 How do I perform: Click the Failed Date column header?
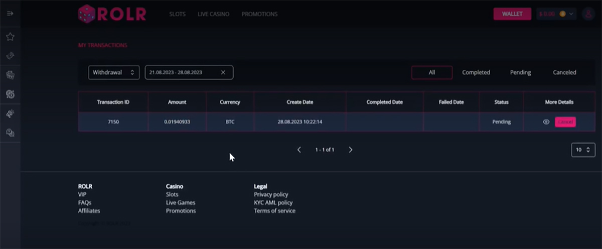pos(452,102)
